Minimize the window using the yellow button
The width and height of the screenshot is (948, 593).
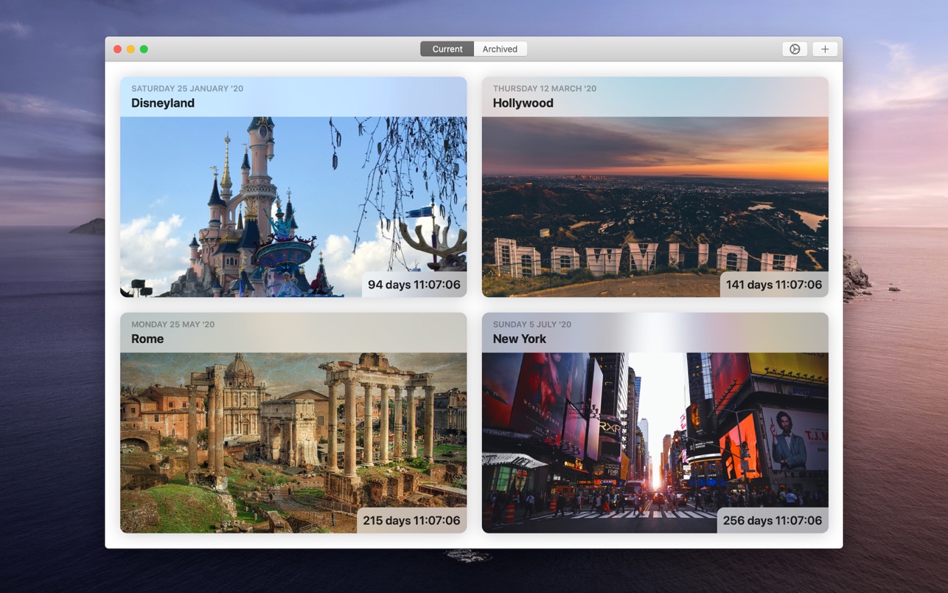click(x=130, y=49)
